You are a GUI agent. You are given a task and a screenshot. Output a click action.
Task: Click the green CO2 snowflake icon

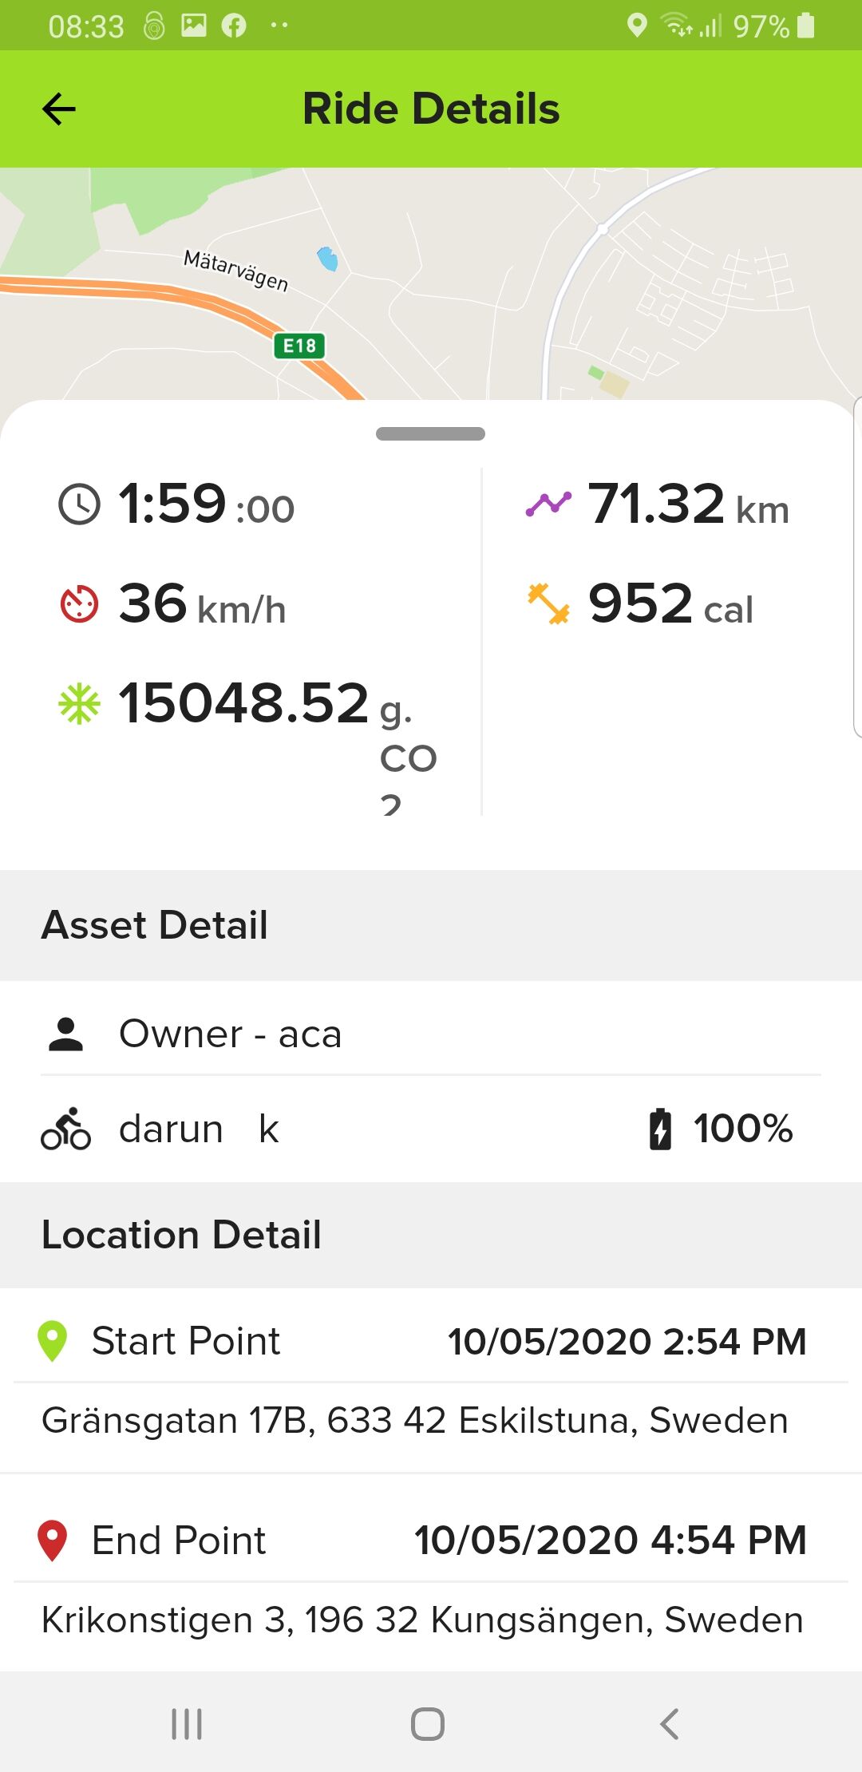80,704
